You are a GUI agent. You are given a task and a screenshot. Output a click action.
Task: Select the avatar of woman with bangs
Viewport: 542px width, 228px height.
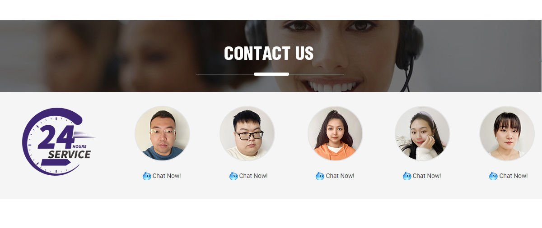[507, 133]
